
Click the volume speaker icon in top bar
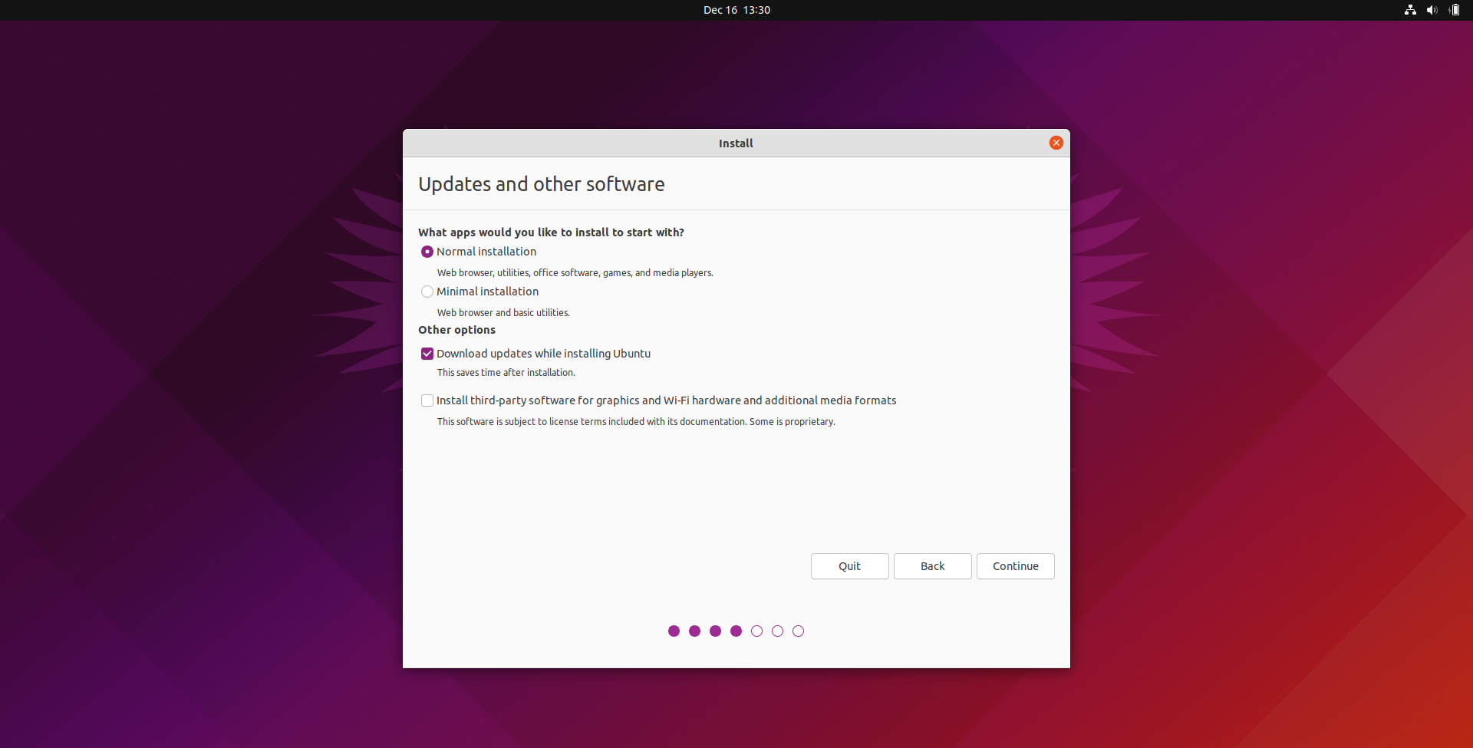1432,10
